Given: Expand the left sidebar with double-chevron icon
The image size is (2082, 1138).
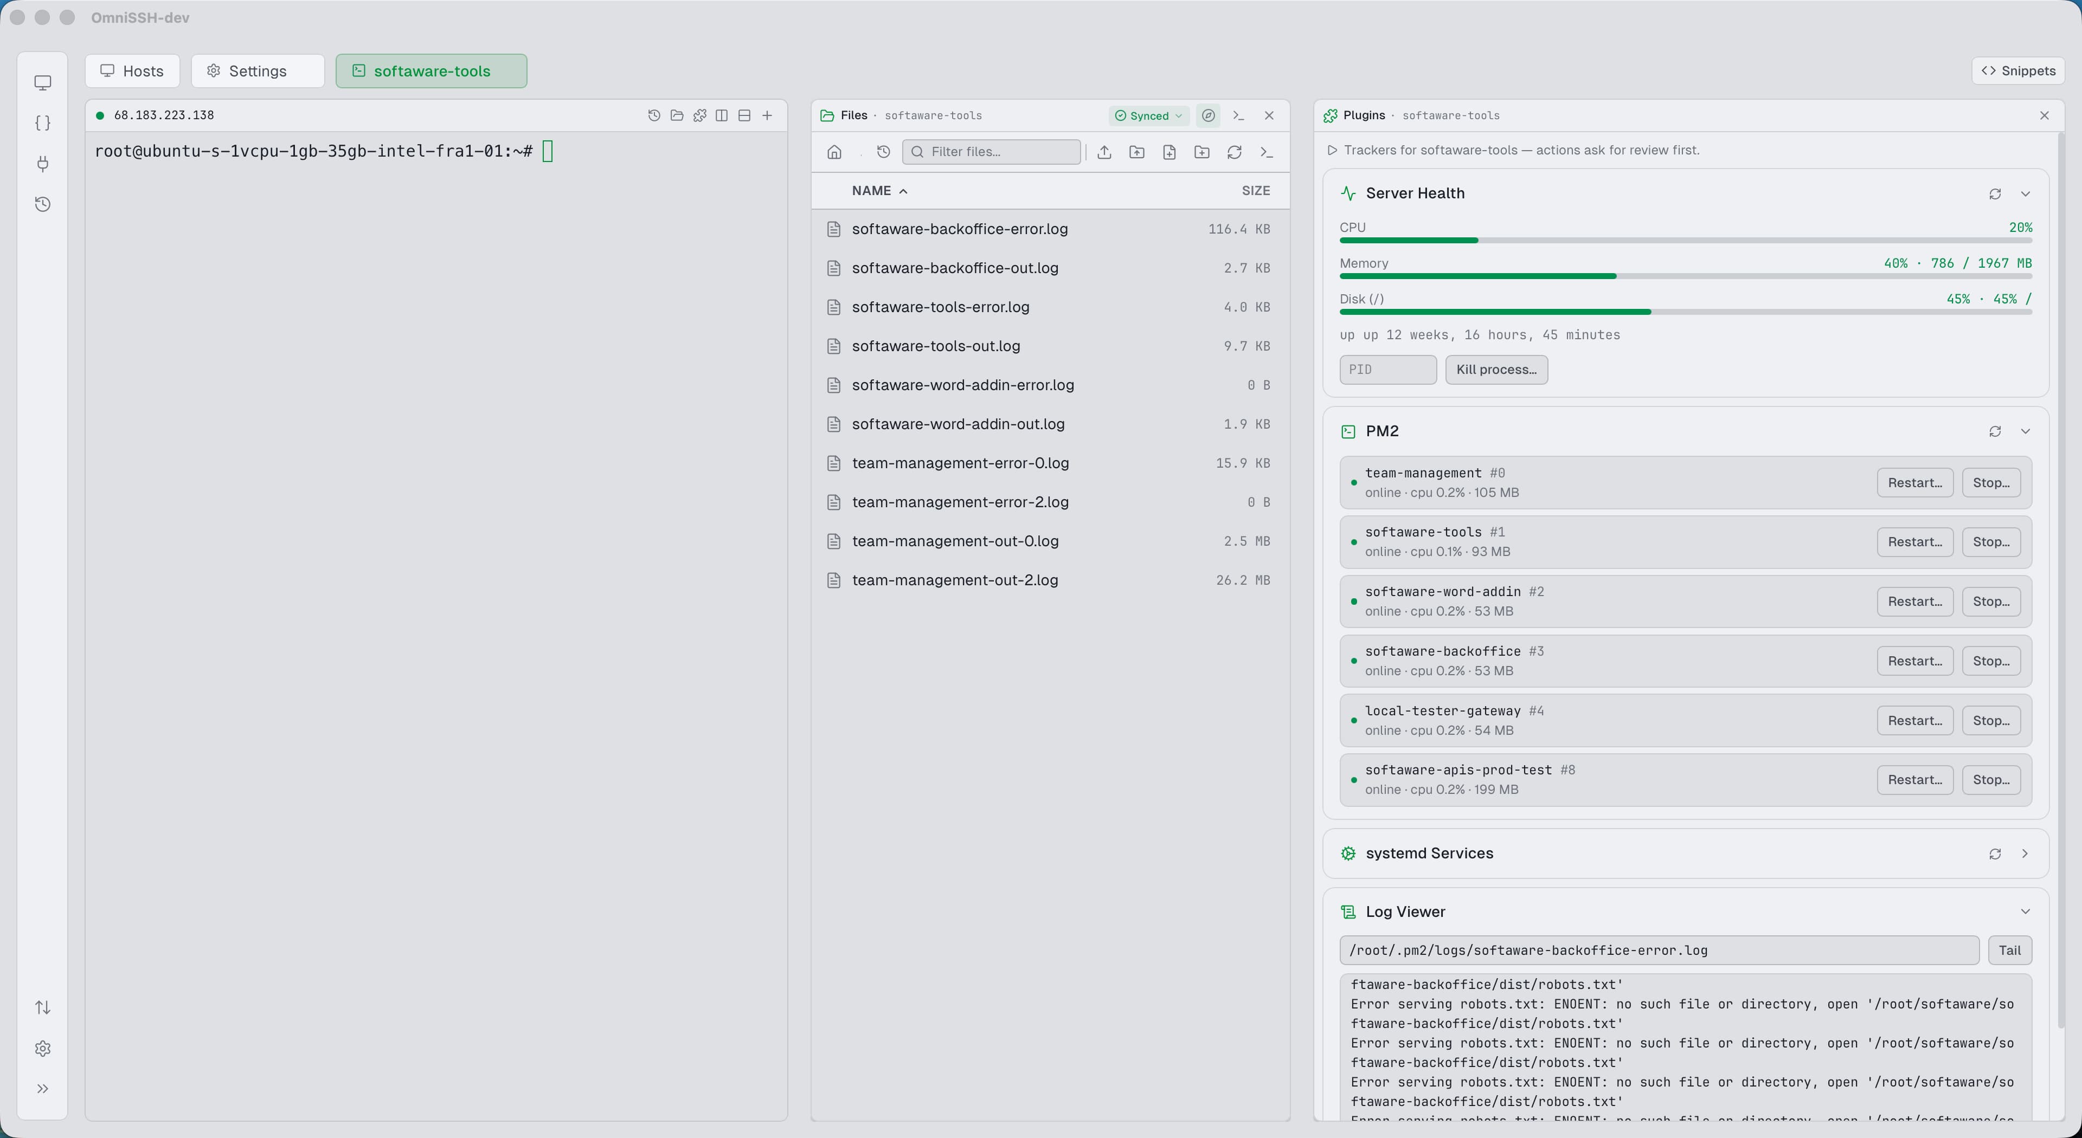Looking at the screenshot, I should (43, 1089).
